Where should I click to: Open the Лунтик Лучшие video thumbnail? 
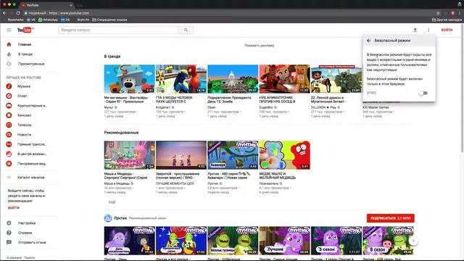point(285,241)
